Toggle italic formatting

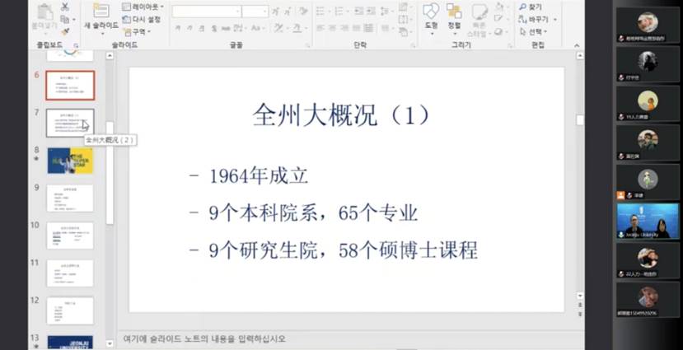(189, 28)
